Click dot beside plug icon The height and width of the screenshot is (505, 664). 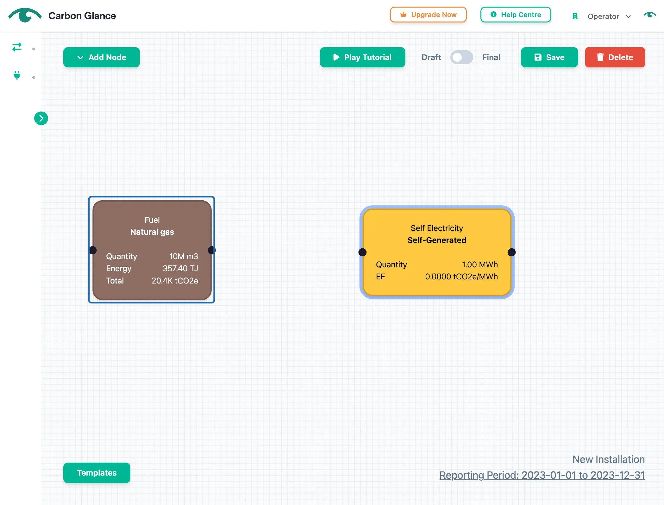tap(34, 77)
